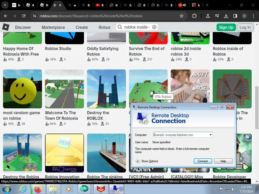
Task: Close the active Discover tab
Action: [60, 5]
